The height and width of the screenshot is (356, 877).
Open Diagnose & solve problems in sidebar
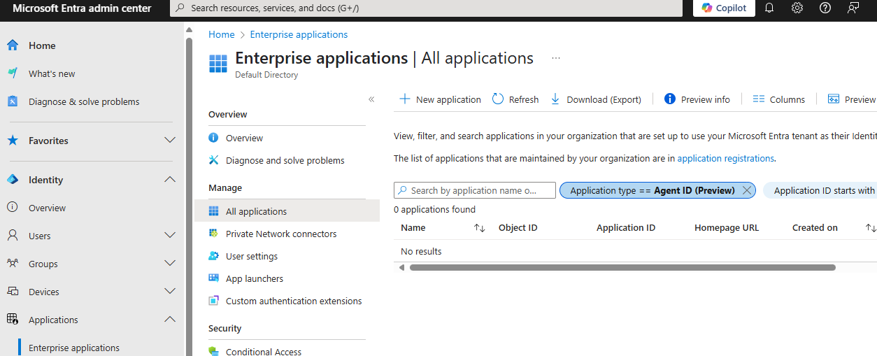tap(84, 101)
